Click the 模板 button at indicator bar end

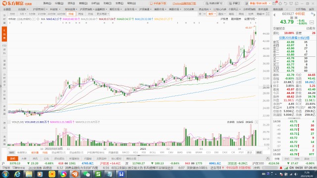(x=259, y=152)
